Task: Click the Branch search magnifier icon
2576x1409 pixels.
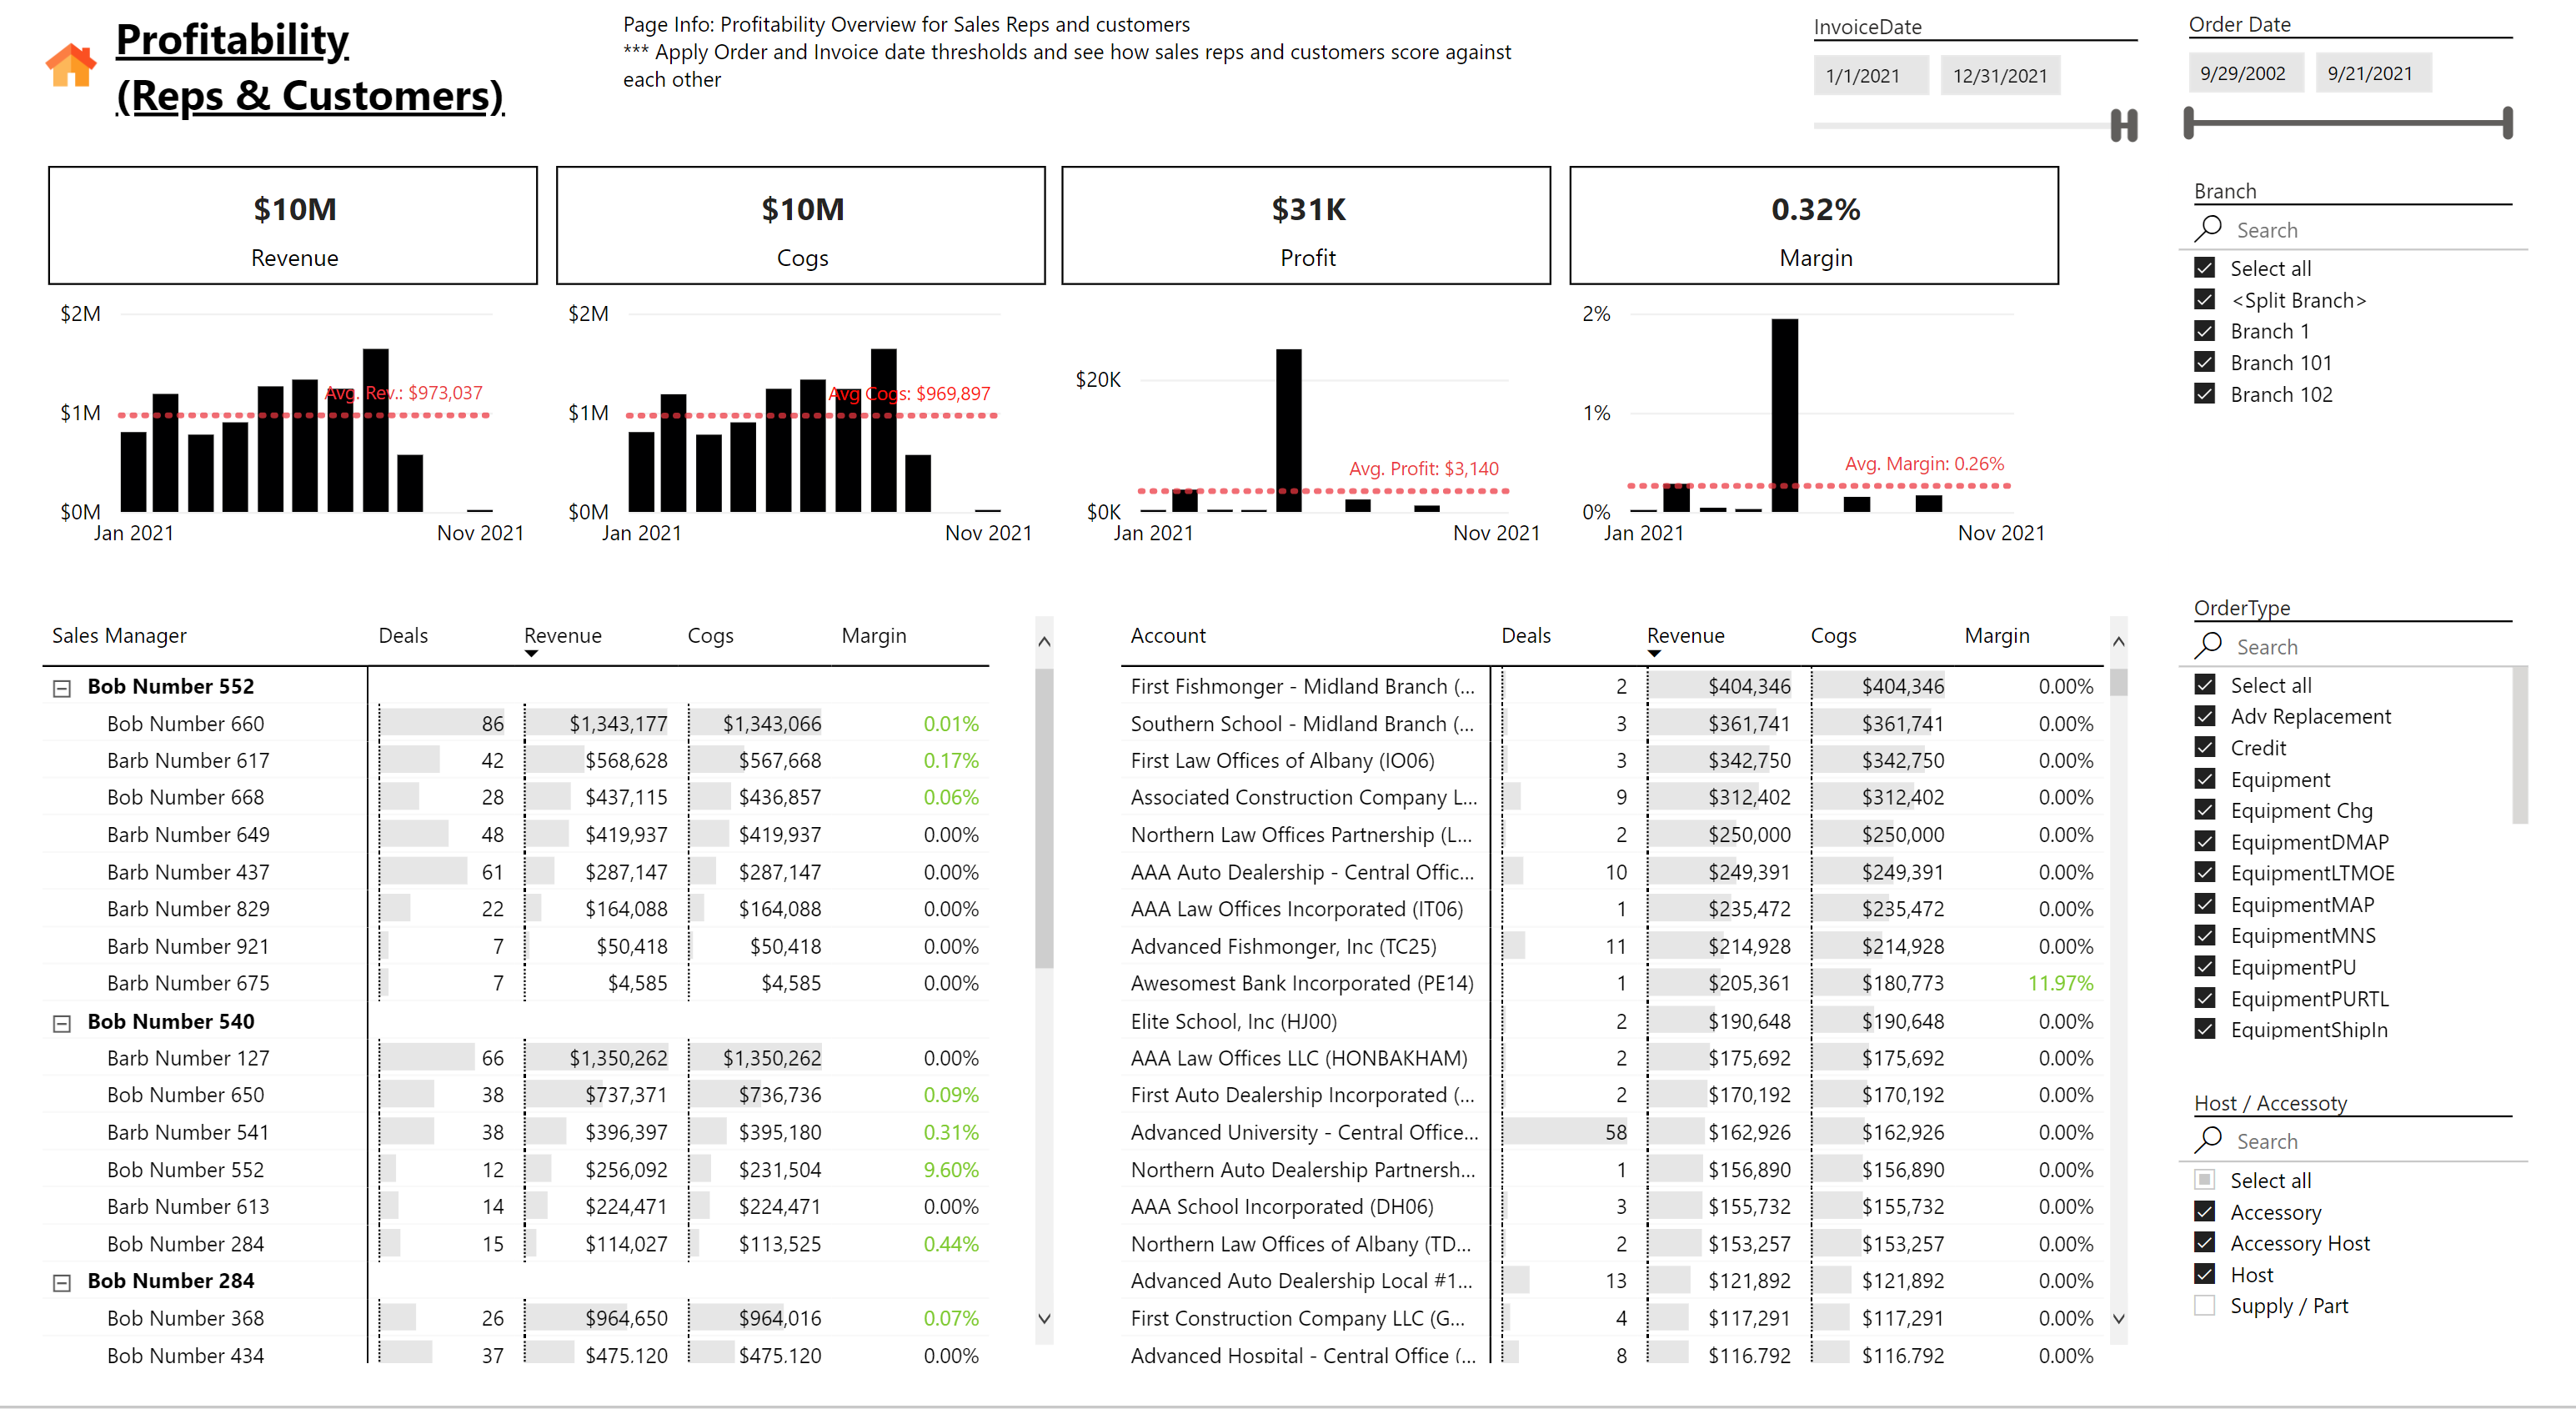Action: [x=2207, y=229]
